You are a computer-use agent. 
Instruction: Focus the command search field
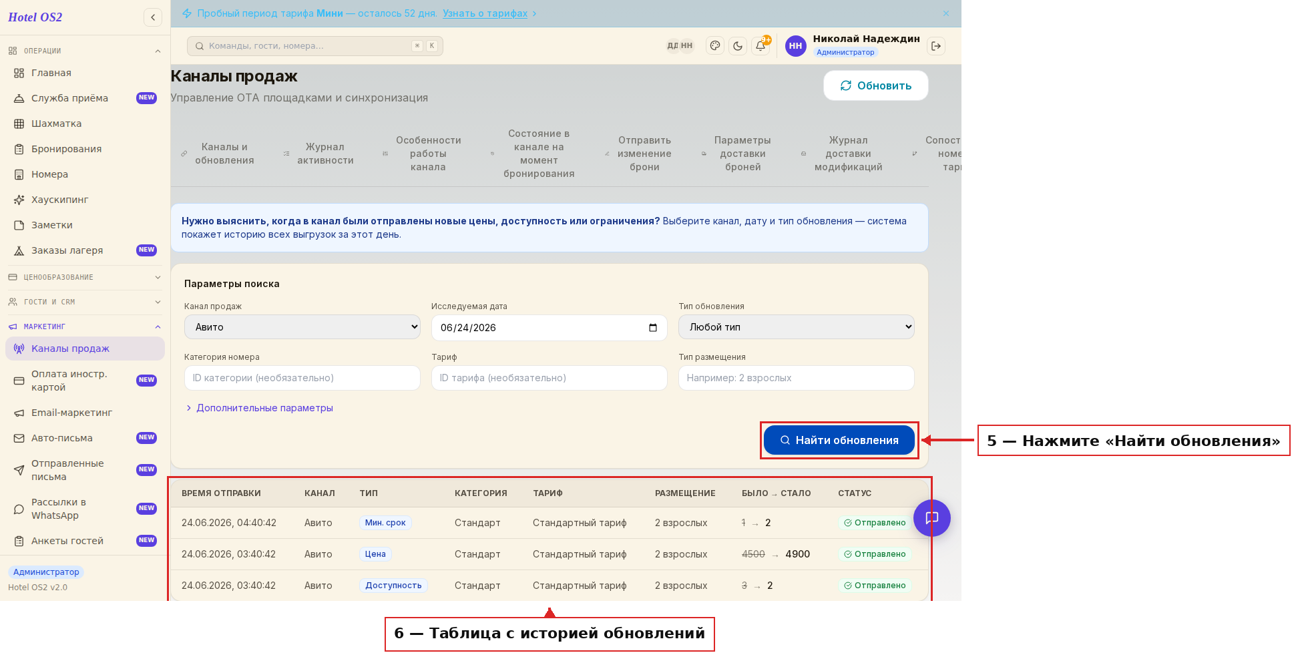point(315,46)
